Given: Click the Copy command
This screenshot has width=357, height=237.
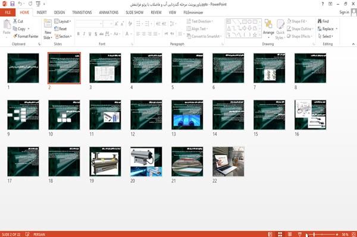Looking at the screenshot, I should coord(19,29).
